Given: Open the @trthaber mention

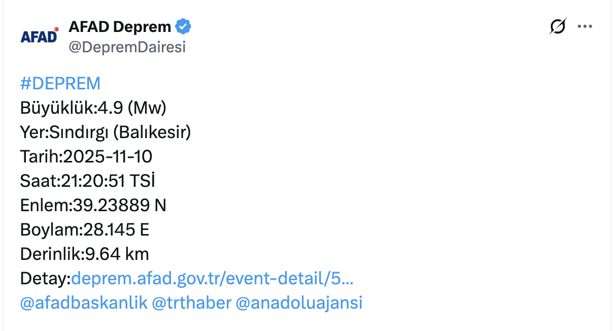Looking at the screenshot, I should point(192,303).
